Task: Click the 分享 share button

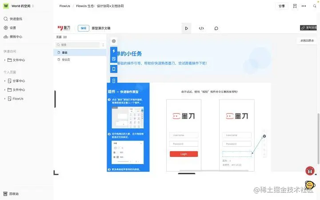Action: (282, 6)
